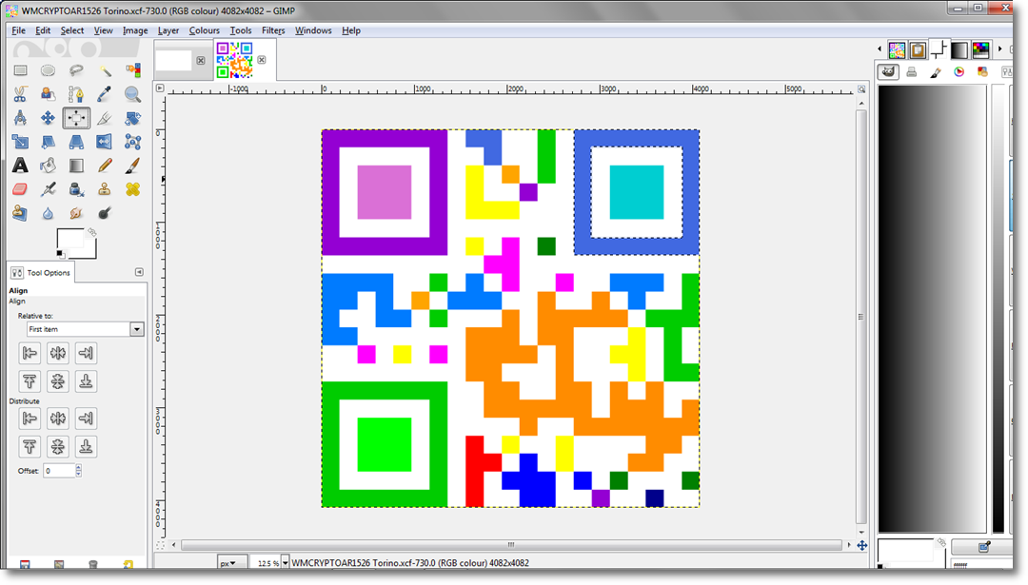This screenshot has width=1028, height=585.
Task: Select the Rectangle Select tool
Action: pos(20,70)
